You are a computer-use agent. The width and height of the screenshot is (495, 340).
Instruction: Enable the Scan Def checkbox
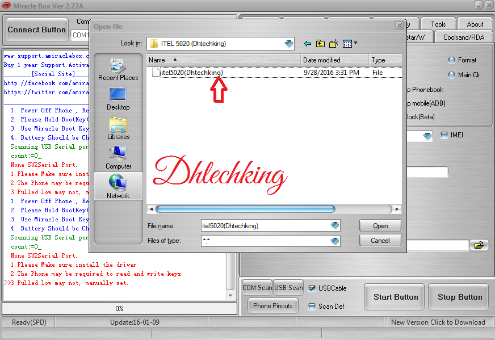click(x=312, y=307)
